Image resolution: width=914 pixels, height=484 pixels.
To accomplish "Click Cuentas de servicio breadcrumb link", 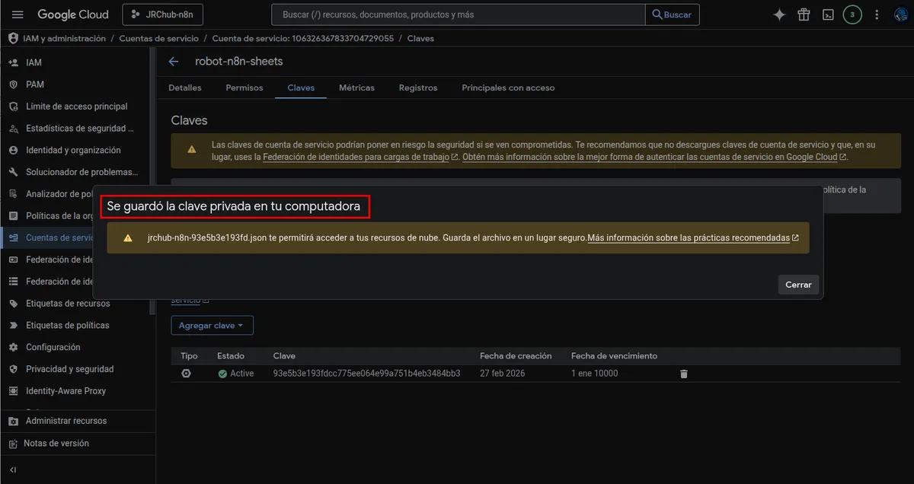I will click(159, 38).
